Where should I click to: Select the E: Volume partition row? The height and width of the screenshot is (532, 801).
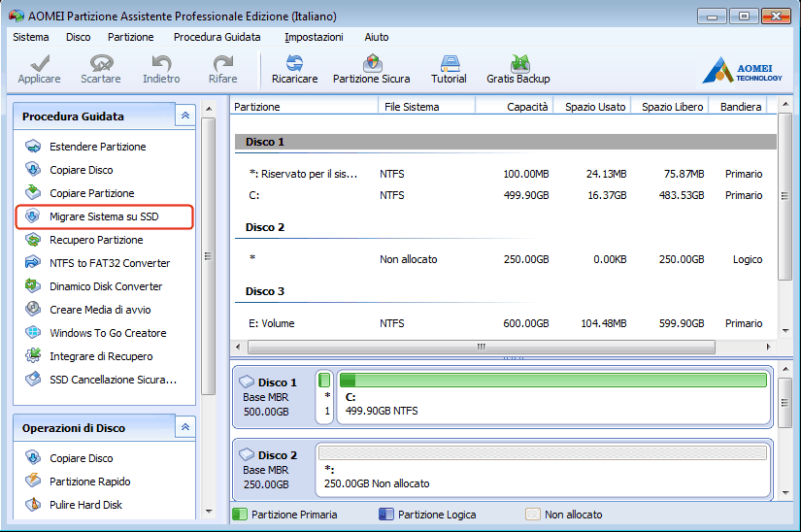[x=506, y=323]
